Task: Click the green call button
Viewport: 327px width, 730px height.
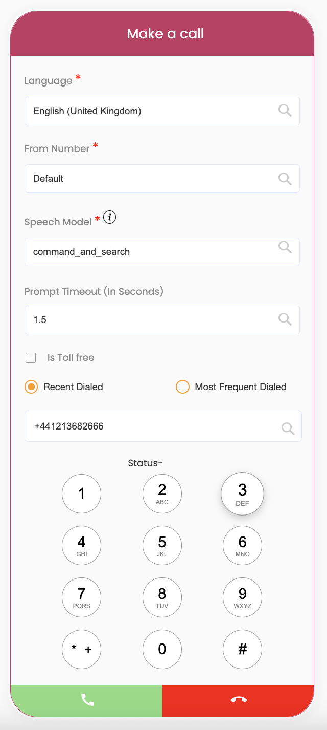Action: pyautogui.click(x=86, y=700)
